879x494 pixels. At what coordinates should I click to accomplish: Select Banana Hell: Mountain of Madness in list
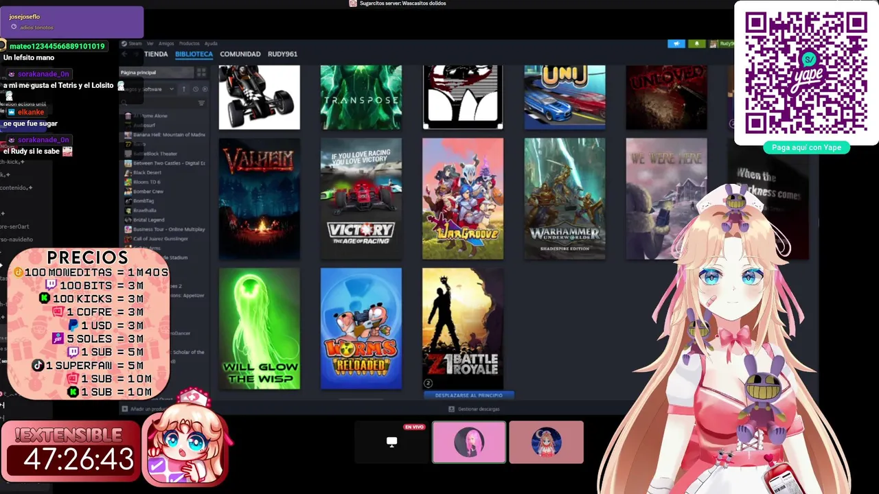[x=165, y=134]
